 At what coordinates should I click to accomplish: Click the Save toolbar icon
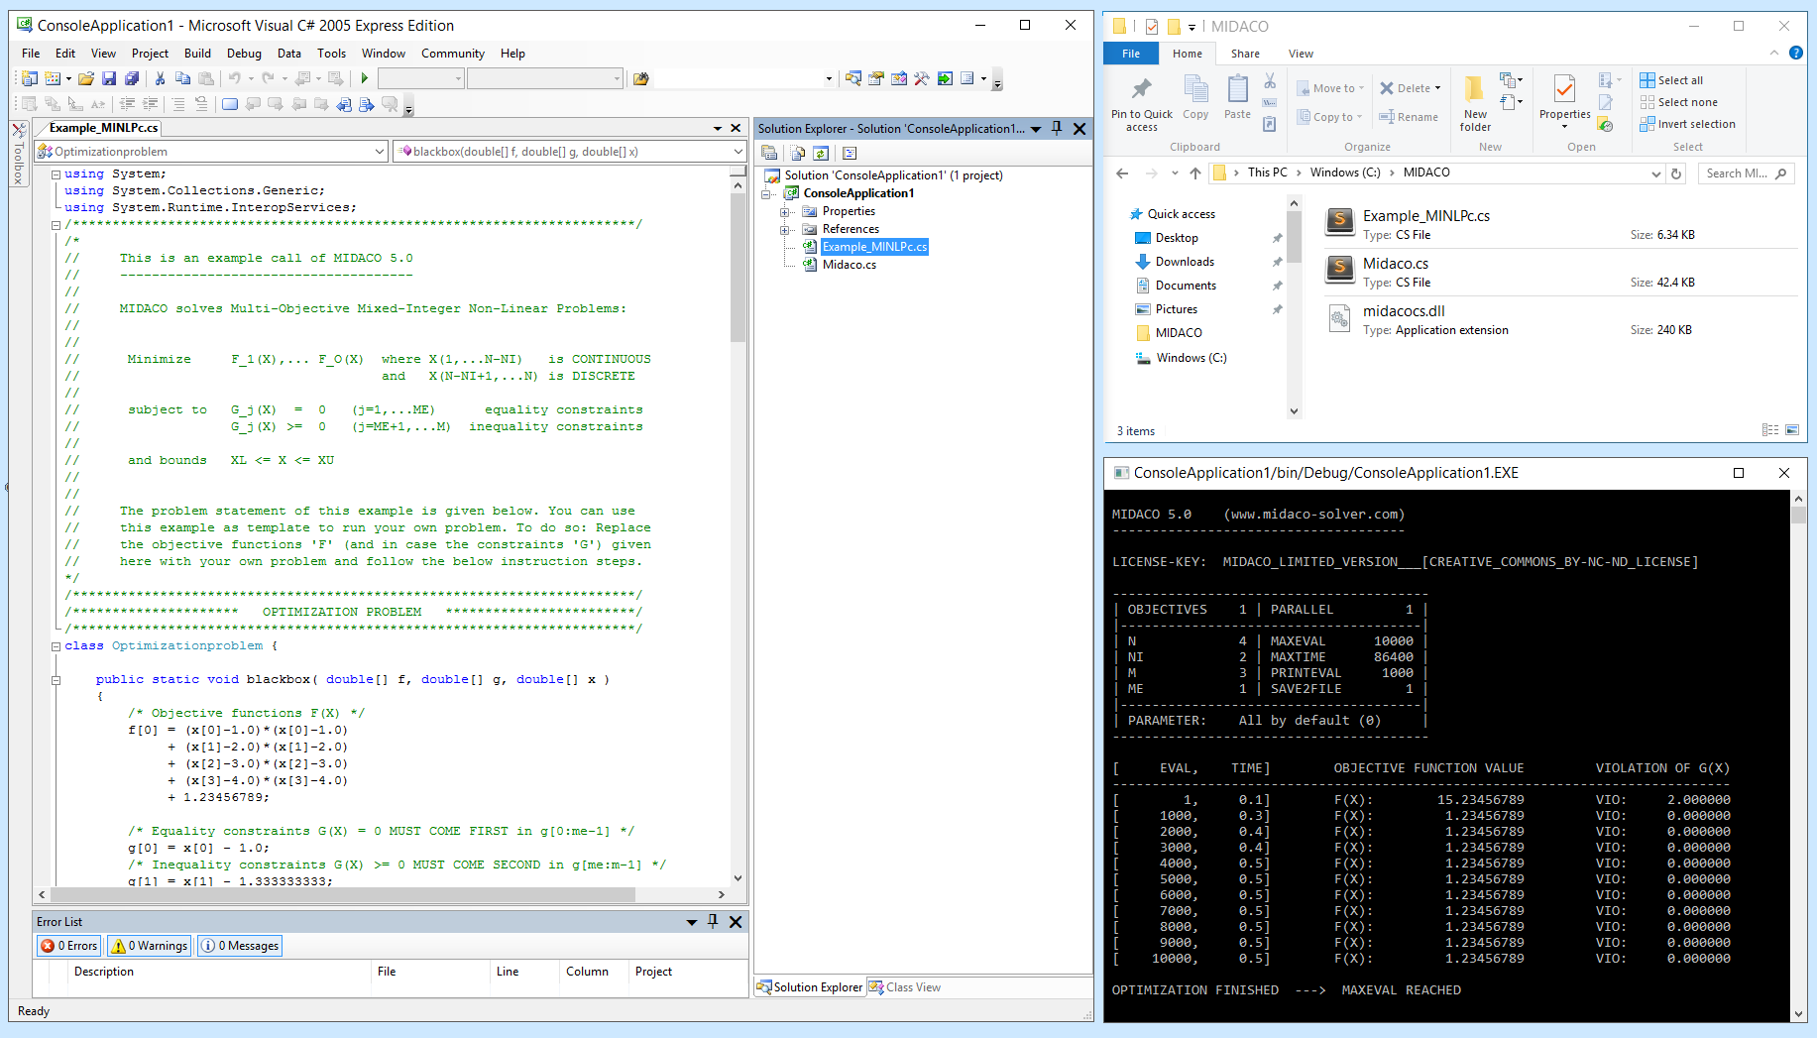tap(109, 78)
